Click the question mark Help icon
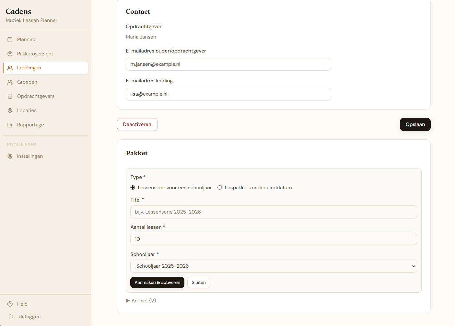 [x=10, y=304]
